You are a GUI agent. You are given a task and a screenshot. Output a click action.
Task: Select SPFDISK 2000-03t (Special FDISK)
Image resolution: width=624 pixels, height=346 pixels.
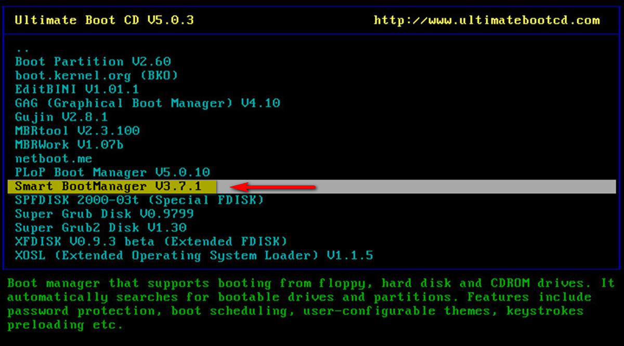coord(139,200)
